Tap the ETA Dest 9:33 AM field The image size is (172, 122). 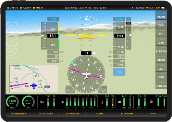click(x=161, y=84)
